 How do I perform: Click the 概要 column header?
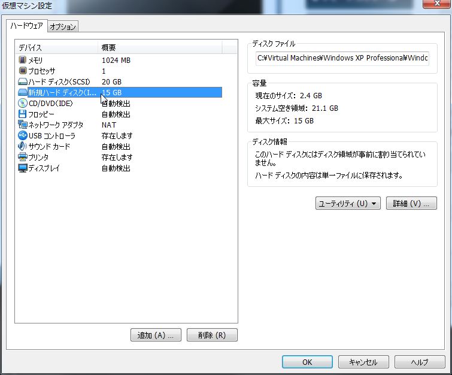pos(160,47)
